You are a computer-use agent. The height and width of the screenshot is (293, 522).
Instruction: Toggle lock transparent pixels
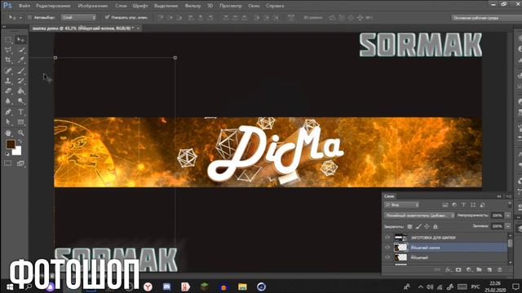(x=409, y=226)
